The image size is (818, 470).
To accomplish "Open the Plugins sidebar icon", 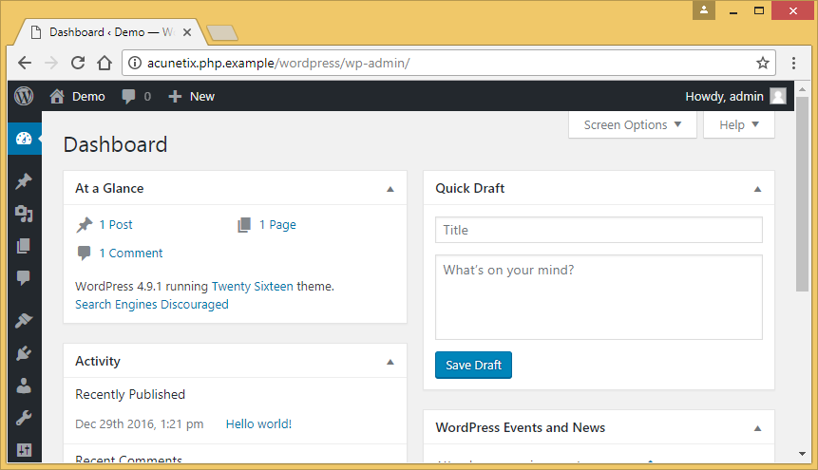I will [24, 353].
